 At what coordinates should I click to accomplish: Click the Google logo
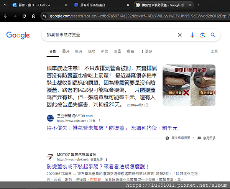pos(18,35)
